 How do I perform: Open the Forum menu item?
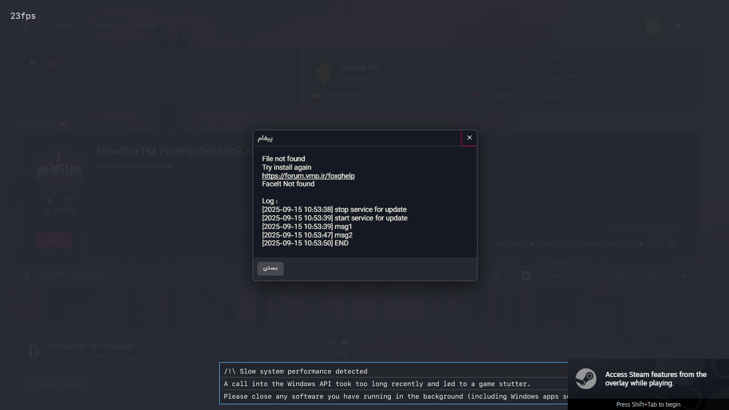click(x=103, y=25)
